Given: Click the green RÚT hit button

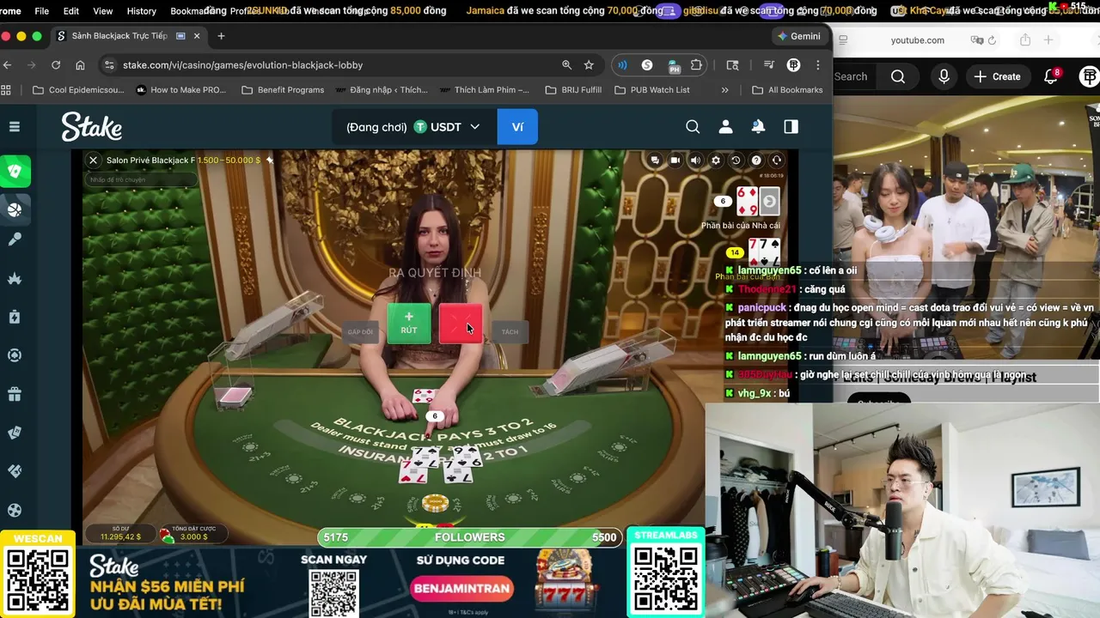Looking at the screenshot, I should 409,324.
